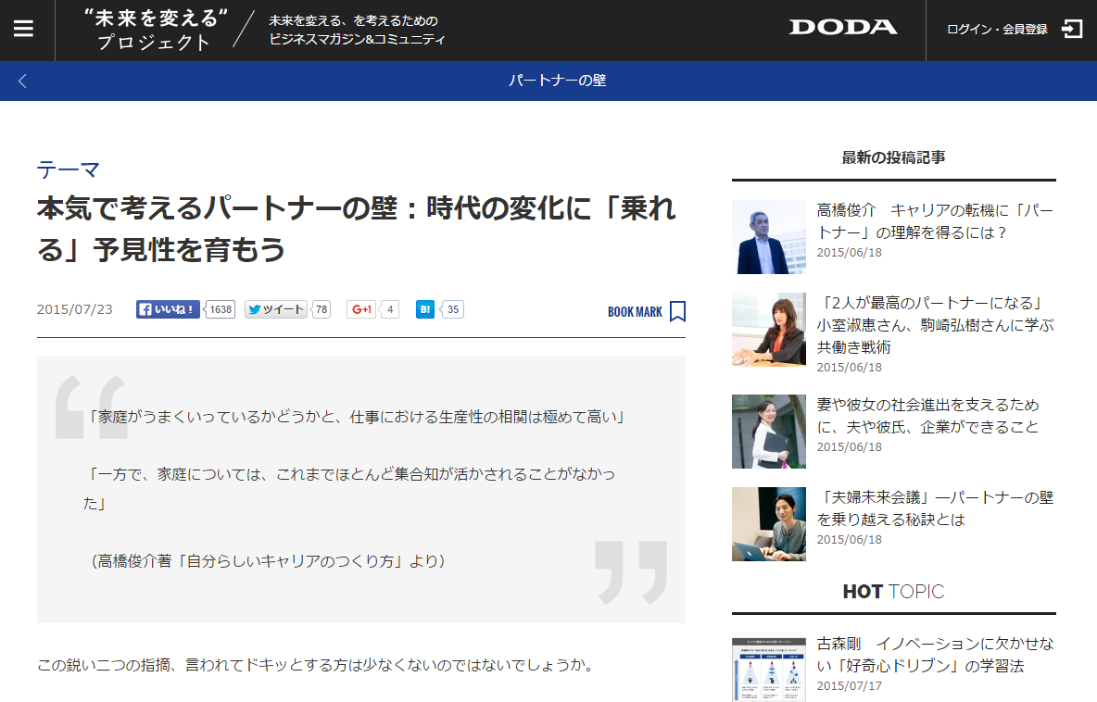The image size is (1097, 702).
Task: Click the 高橋俊介 article thumbnail photo
Action: (768, 237)
